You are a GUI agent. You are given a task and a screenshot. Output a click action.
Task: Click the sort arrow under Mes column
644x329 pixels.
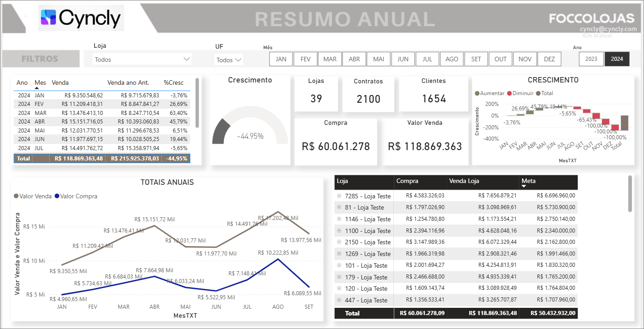point(37,88)
